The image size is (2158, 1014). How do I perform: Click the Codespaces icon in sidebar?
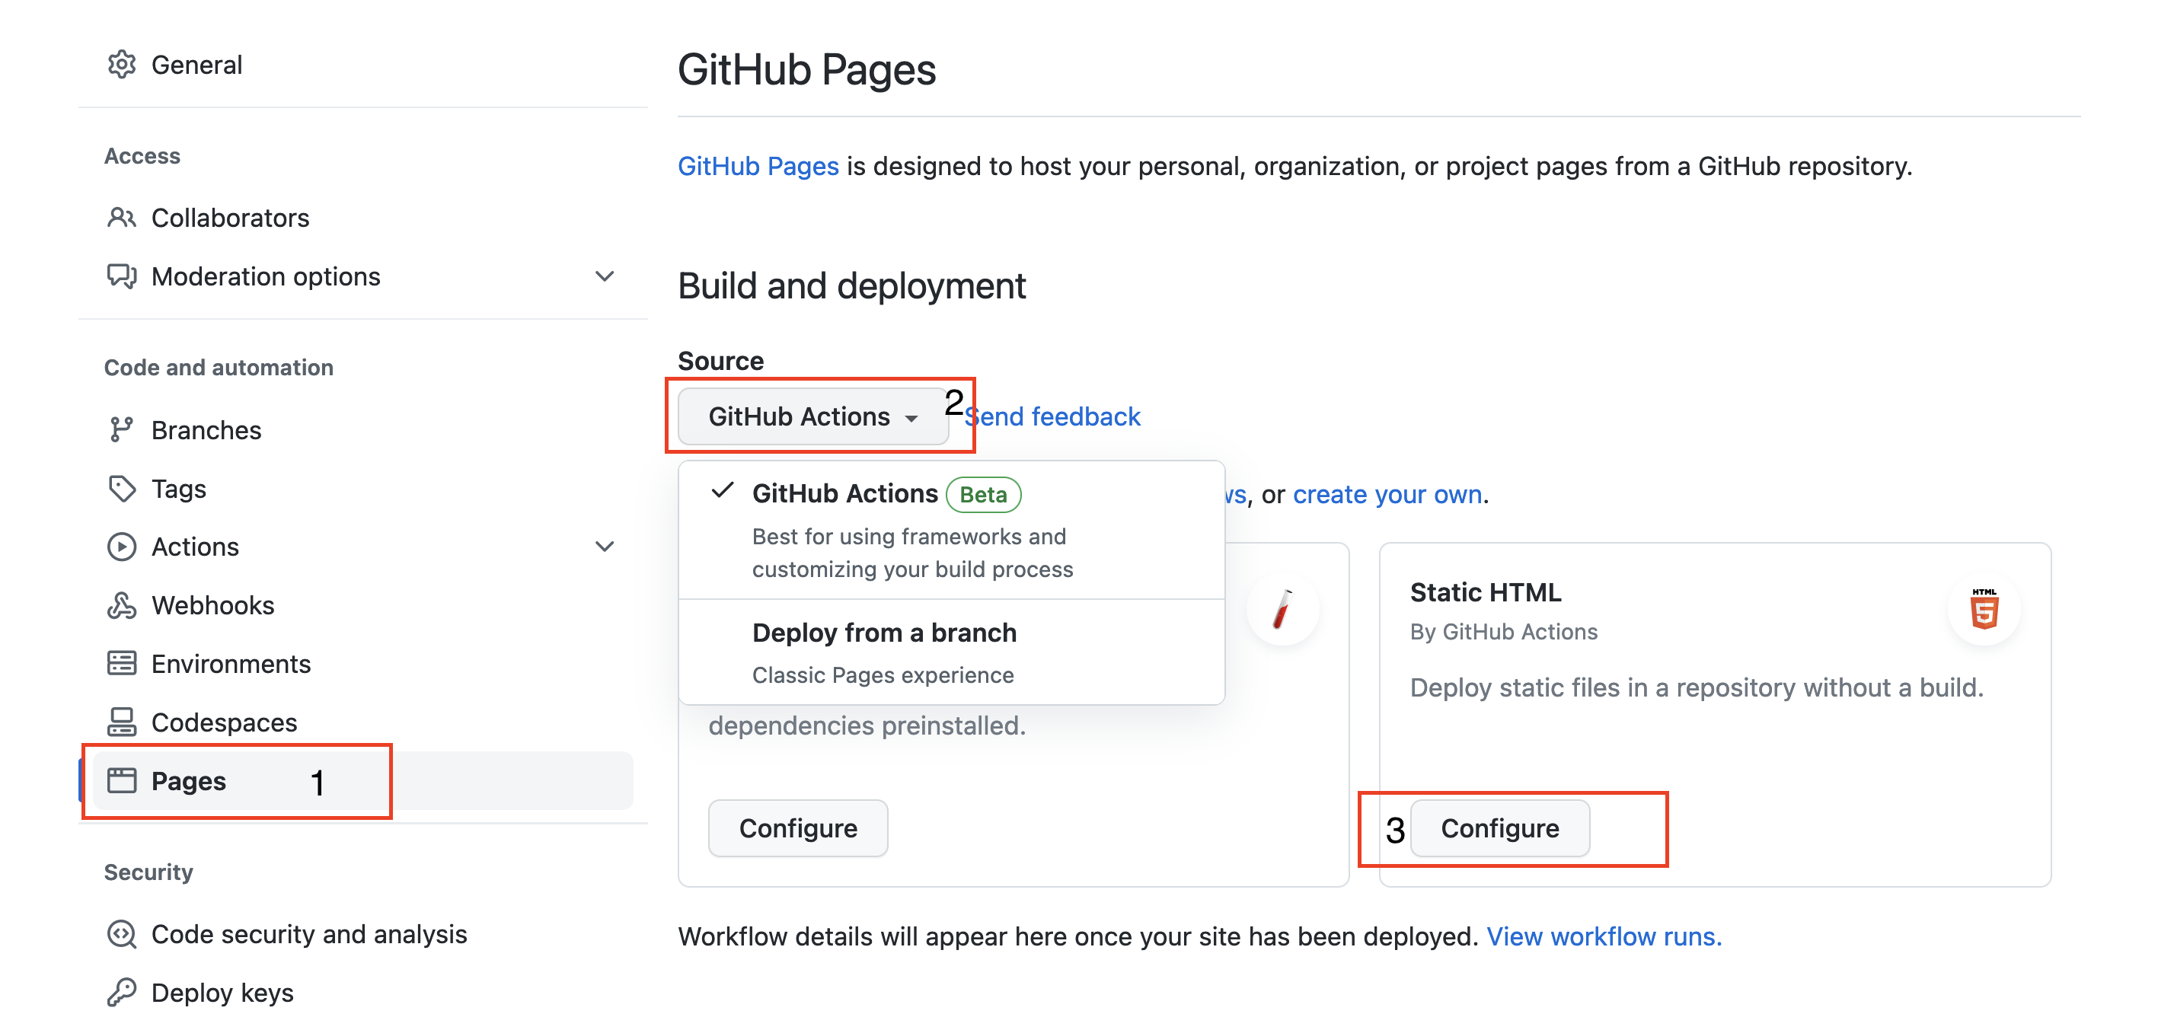(122, 722)
